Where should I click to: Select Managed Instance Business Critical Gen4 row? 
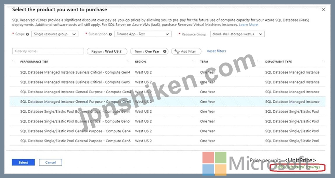(x=167, y=72)
